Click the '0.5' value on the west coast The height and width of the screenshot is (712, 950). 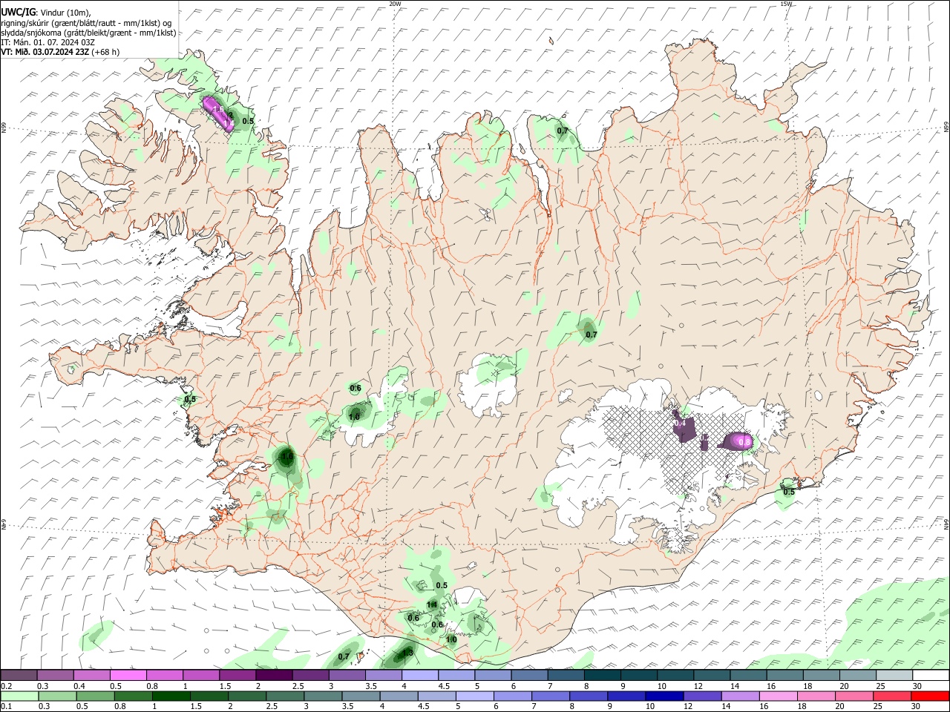click(x=190, y=400)
